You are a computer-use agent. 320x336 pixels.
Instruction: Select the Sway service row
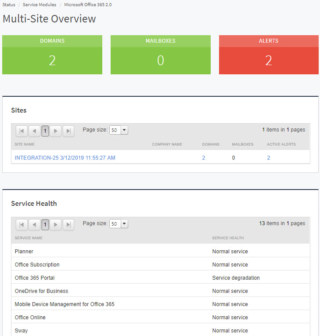(160, 330)
